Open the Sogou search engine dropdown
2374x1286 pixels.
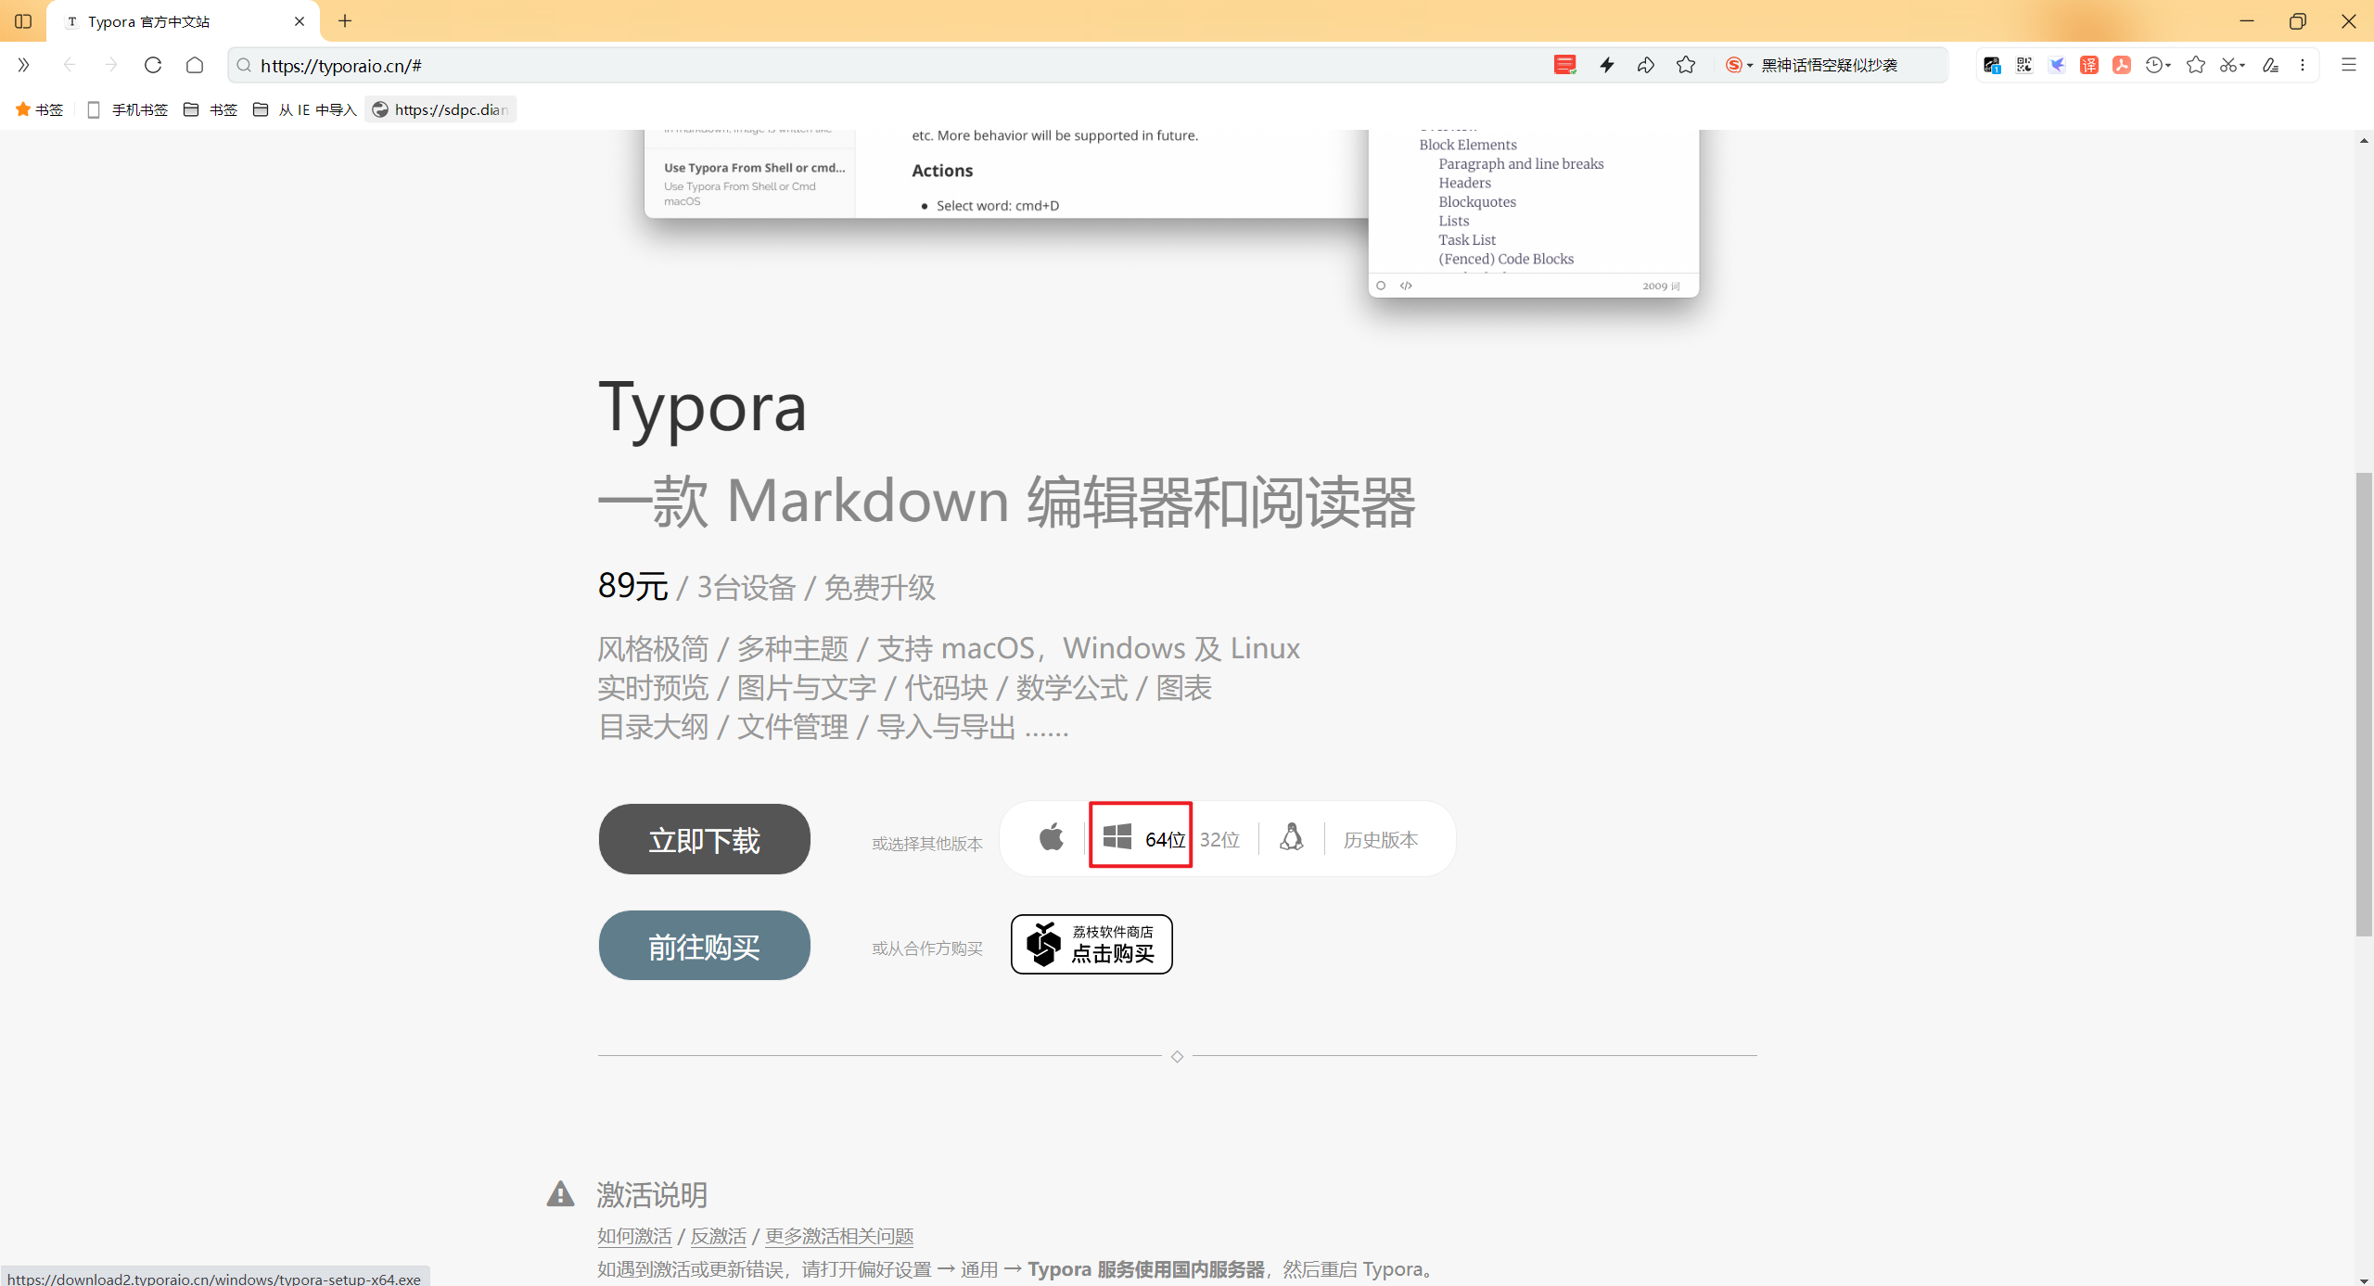click(x=1739, y=65)
